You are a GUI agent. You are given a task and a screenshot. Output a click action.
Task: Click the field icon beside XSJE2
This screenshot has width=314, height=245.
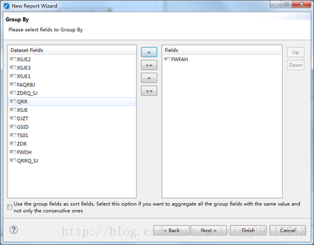pyautogui.click(x=13, y=59)
